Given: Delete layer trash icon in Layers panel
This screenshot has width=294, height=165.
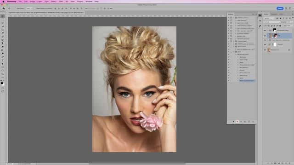Looking at the screenshot, I should (x=289, y=163).
